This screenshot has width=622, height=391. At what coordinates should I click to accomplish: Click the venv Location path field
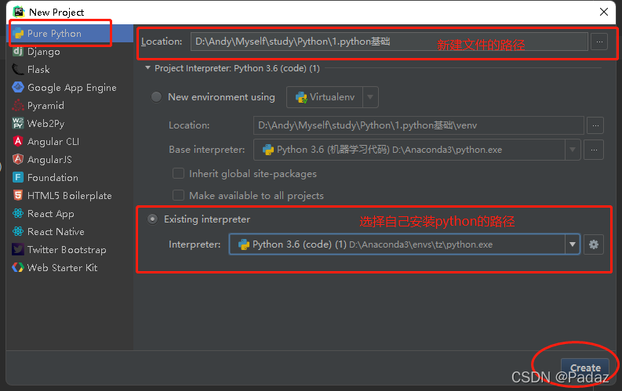pyautogui.click(x=419, y=125)
